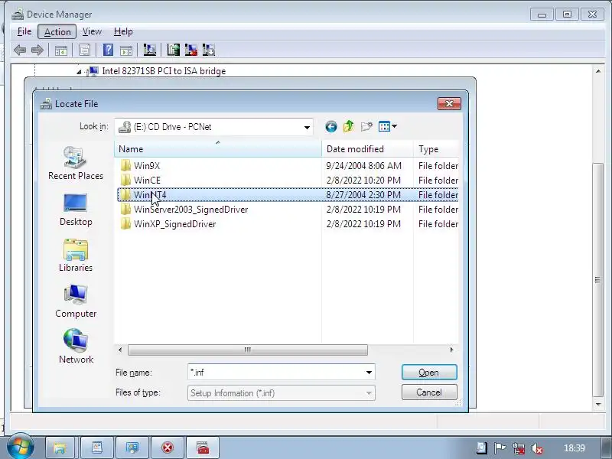Go back to last folder visited
This screenshot has width=612, height=459.
pyautogui.click(x=331, y=126)
